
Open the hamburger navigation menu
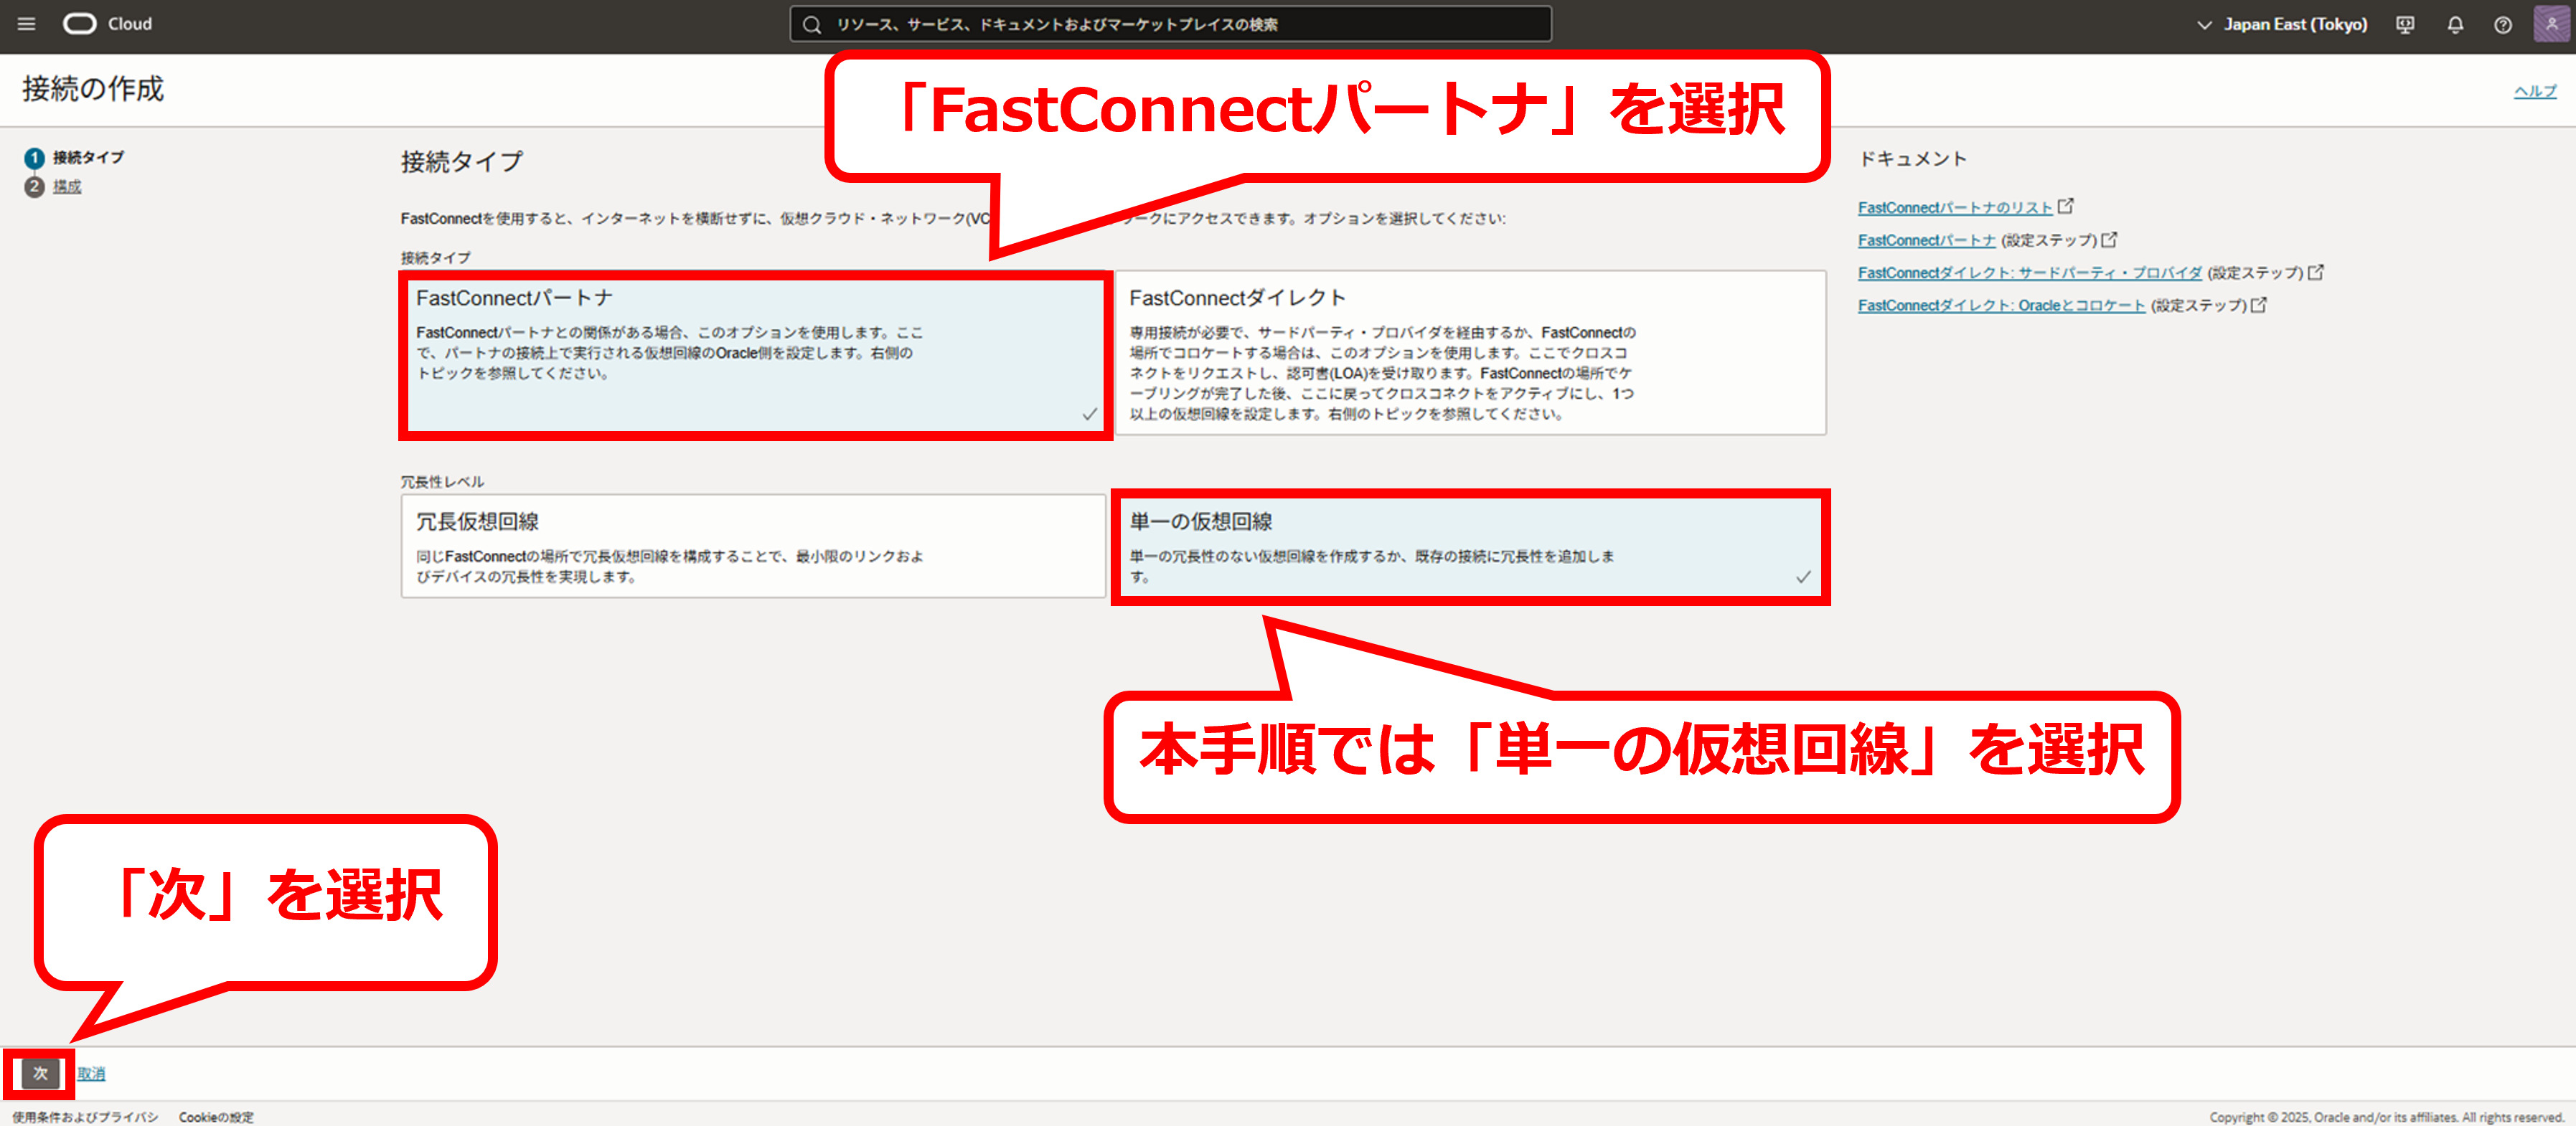(27, 24)
